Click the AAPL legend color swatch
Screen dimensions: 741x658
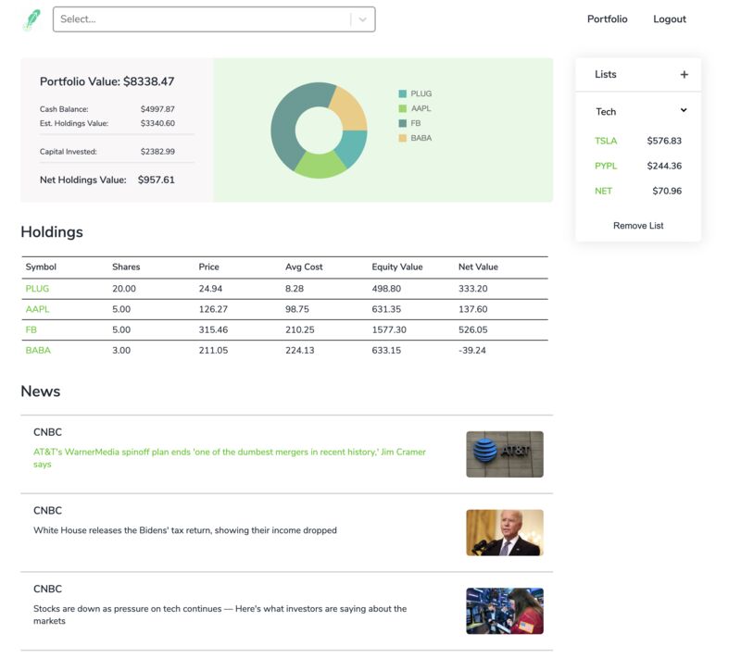coord(402,108)
